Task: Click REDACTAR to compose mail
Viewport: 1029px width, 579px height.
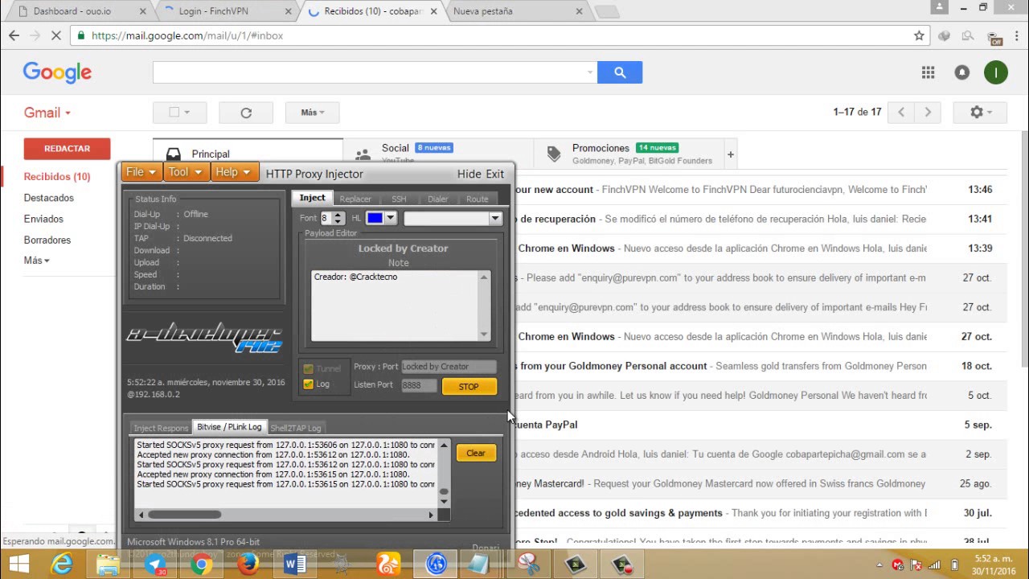Action: [x=67, y=149]
